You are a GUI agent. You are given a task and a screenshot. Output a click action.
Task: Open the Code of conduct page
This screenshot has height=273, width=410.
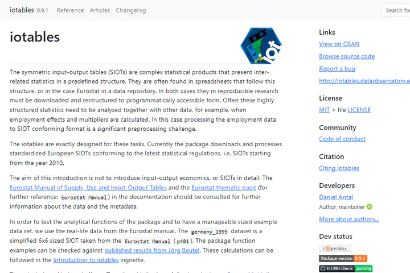342,139
